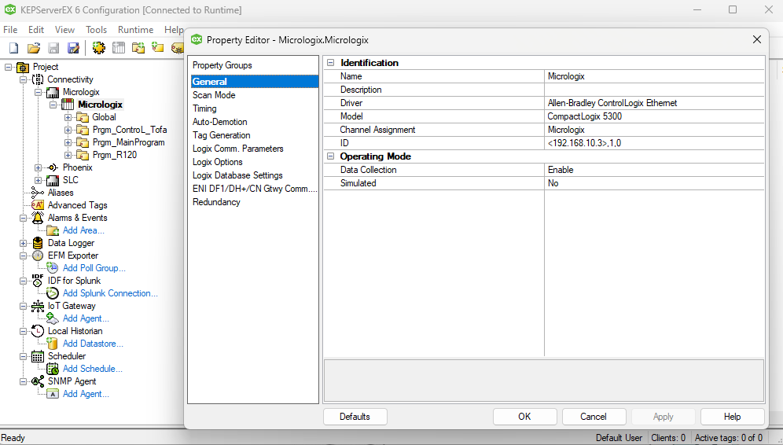Collapse the Operating Mode section
783x445 pixels.
coord(330,156)
